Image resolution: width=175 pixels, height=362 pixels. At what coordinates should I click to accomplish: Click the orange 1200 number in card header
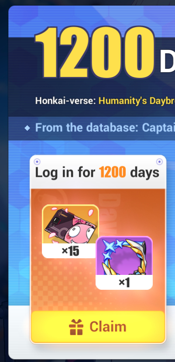point(112,172)
